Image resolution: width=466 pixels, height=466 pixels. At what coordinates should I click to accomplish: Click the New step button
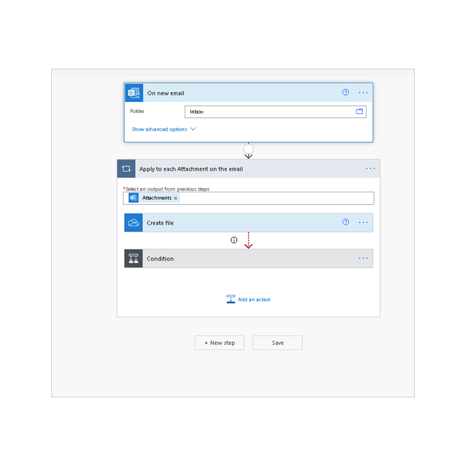pos(220,343)
